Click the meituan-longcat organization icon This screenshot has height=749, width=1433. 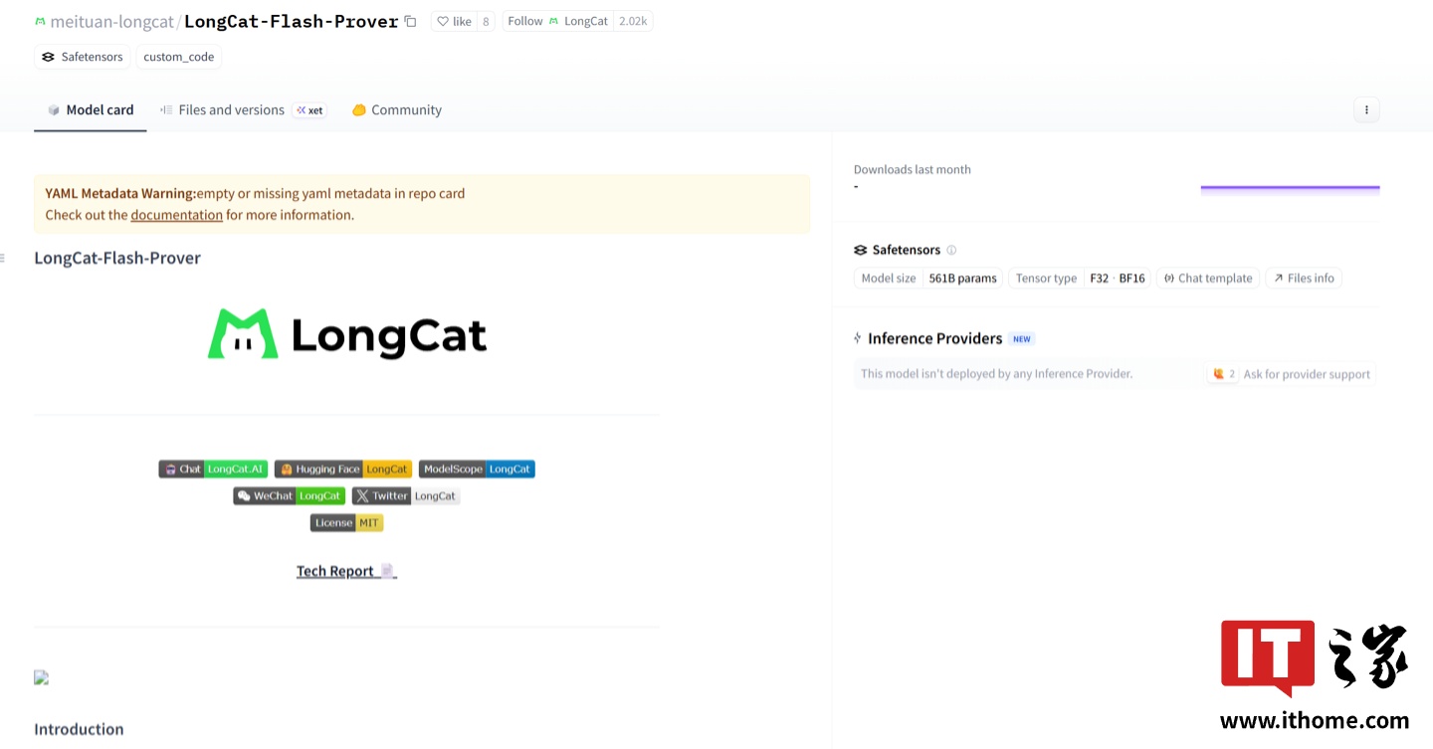coord(39,20)
